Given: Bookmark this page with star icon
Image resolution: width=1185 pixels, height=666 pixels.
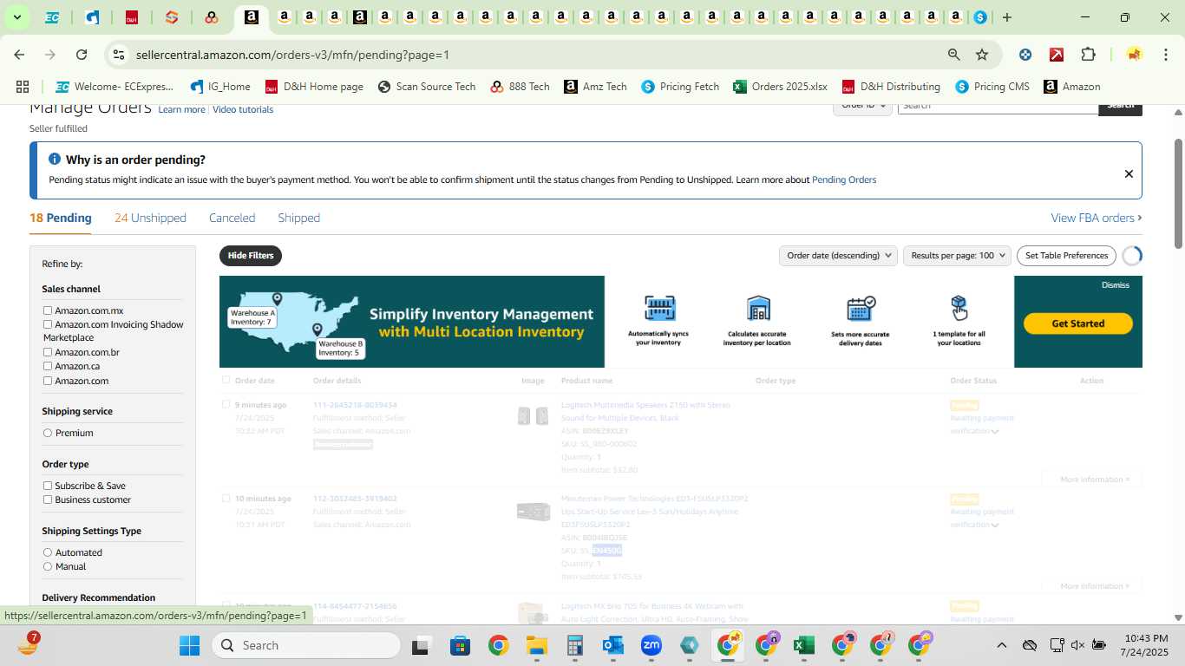Looking at the screenshot, I should tap(982, 55).
